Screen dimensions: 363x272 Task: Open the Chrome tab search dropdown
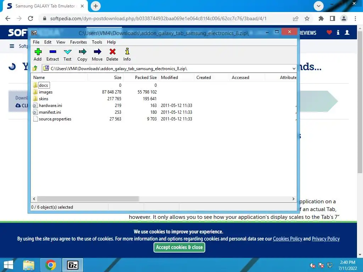319,6
